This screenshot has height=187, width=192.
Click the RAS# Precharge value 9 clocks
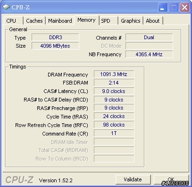tap(114, 108)
